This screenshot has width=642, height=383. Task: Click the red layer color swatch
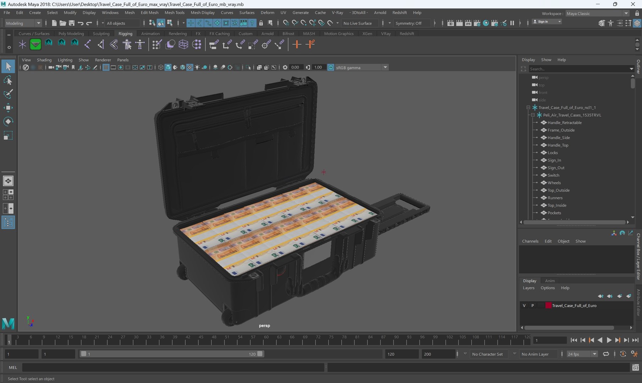pos(548,305)
